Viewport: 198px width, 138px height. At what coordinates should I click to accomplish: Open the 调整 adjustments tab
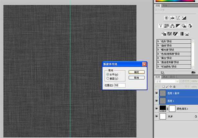point(158,5)
